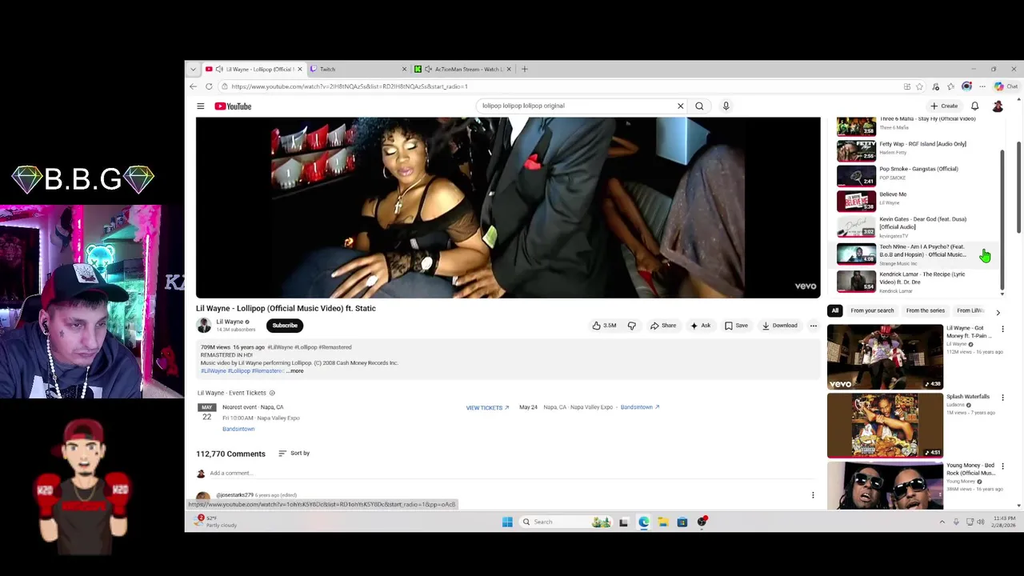Close the Lil Wayne Lollipop tab
The width and height of the screenshot is (1024, 576).
[300, 69]
